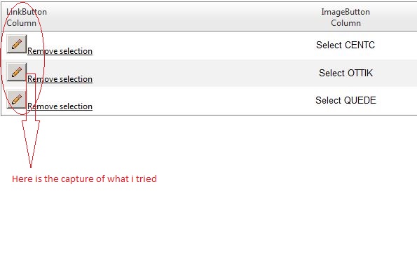Follow Remove selection link in OTTIK row
Viewport: 417px width, 280px height.
point(60,79)
